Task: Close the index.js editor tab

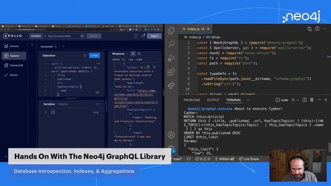Action: pyautogui.click(x=208, y=29)
